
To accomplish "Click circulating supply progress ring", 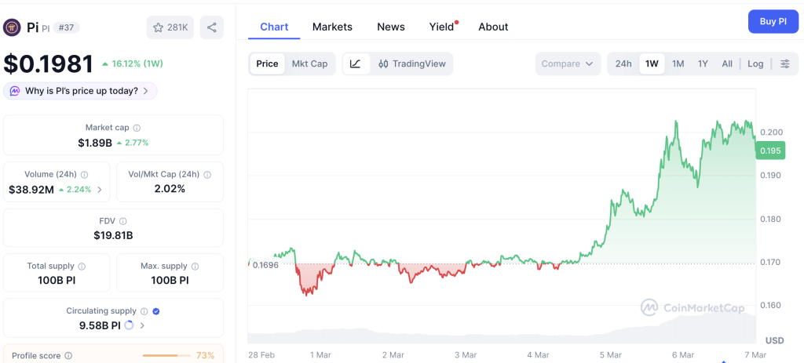I will point(130,325).
